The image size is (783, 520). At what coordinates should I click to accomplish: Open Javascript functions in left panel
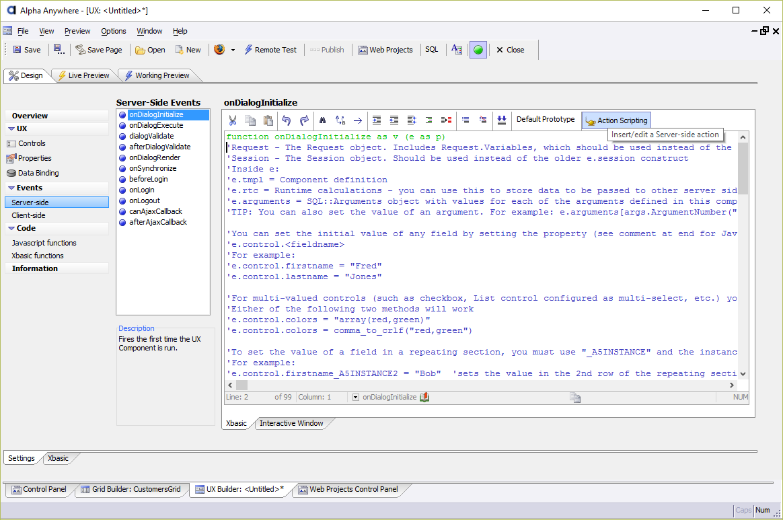point(44,243)
